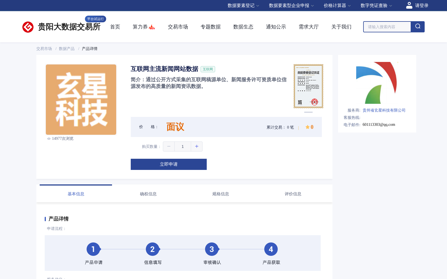
Task: Click the search magnifier button
Action: point(418,27)
